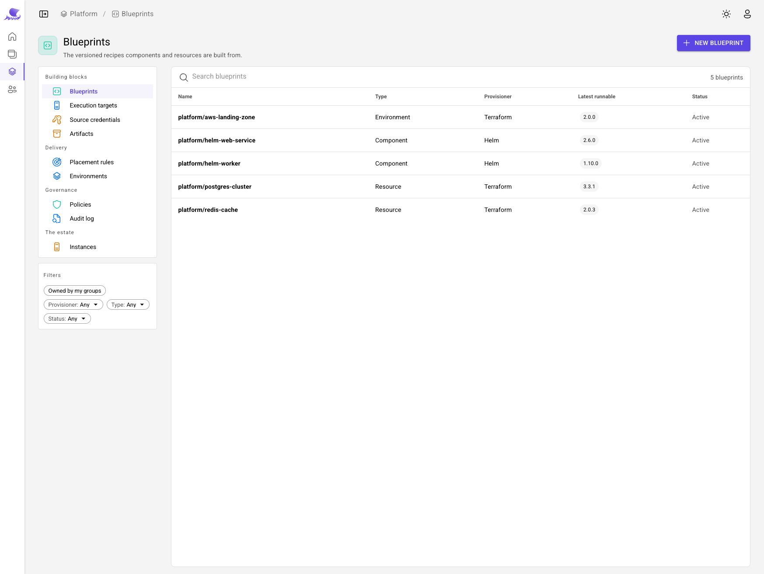Screen dimensions: 764x574
Task: Click Helm provisioner in helm-worker row
Action: (492, 163)
